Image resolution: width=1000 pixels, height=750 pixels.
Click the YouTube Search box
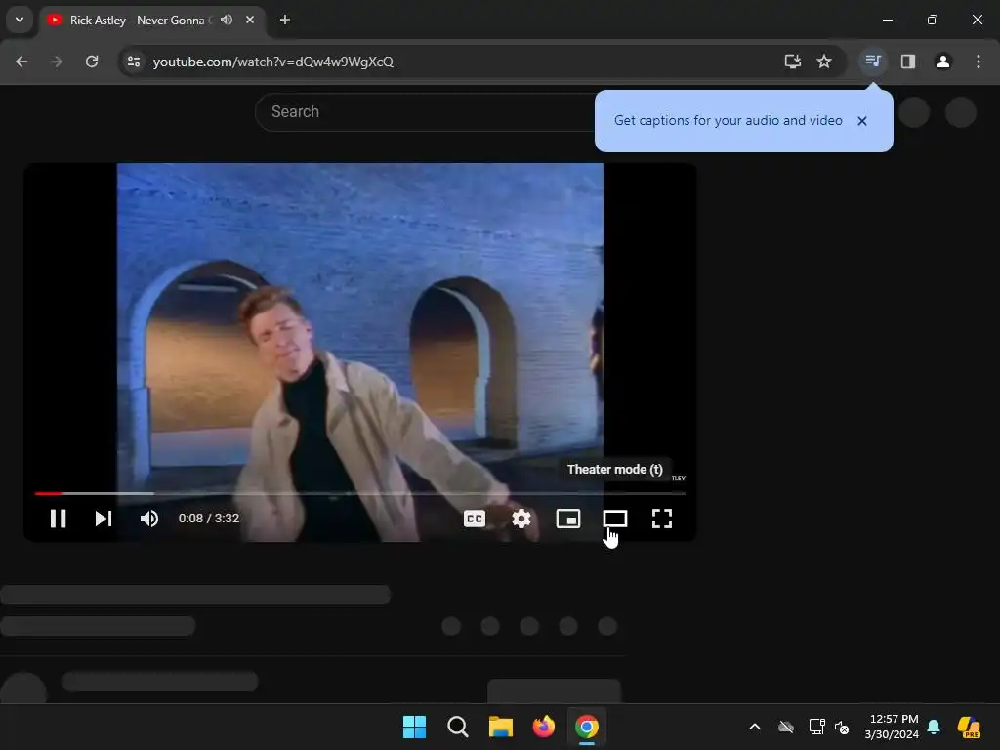[x=424, y=112]
